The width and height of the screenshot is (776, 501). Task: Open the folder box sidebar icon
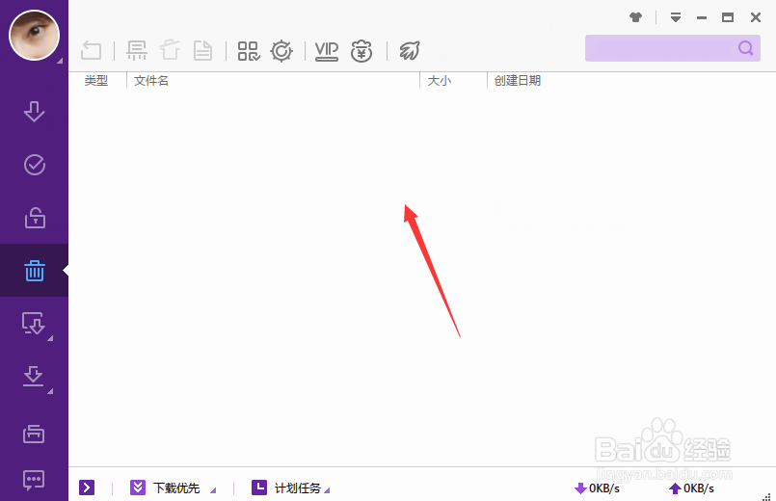[x=34, y=434]
